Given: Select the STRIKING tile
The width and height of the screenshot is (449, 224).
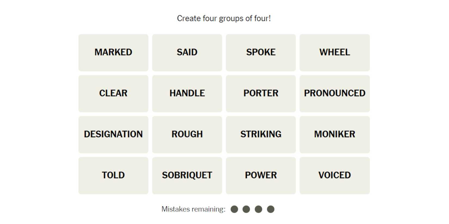Looking at the screenshot, I should (261, 134).
